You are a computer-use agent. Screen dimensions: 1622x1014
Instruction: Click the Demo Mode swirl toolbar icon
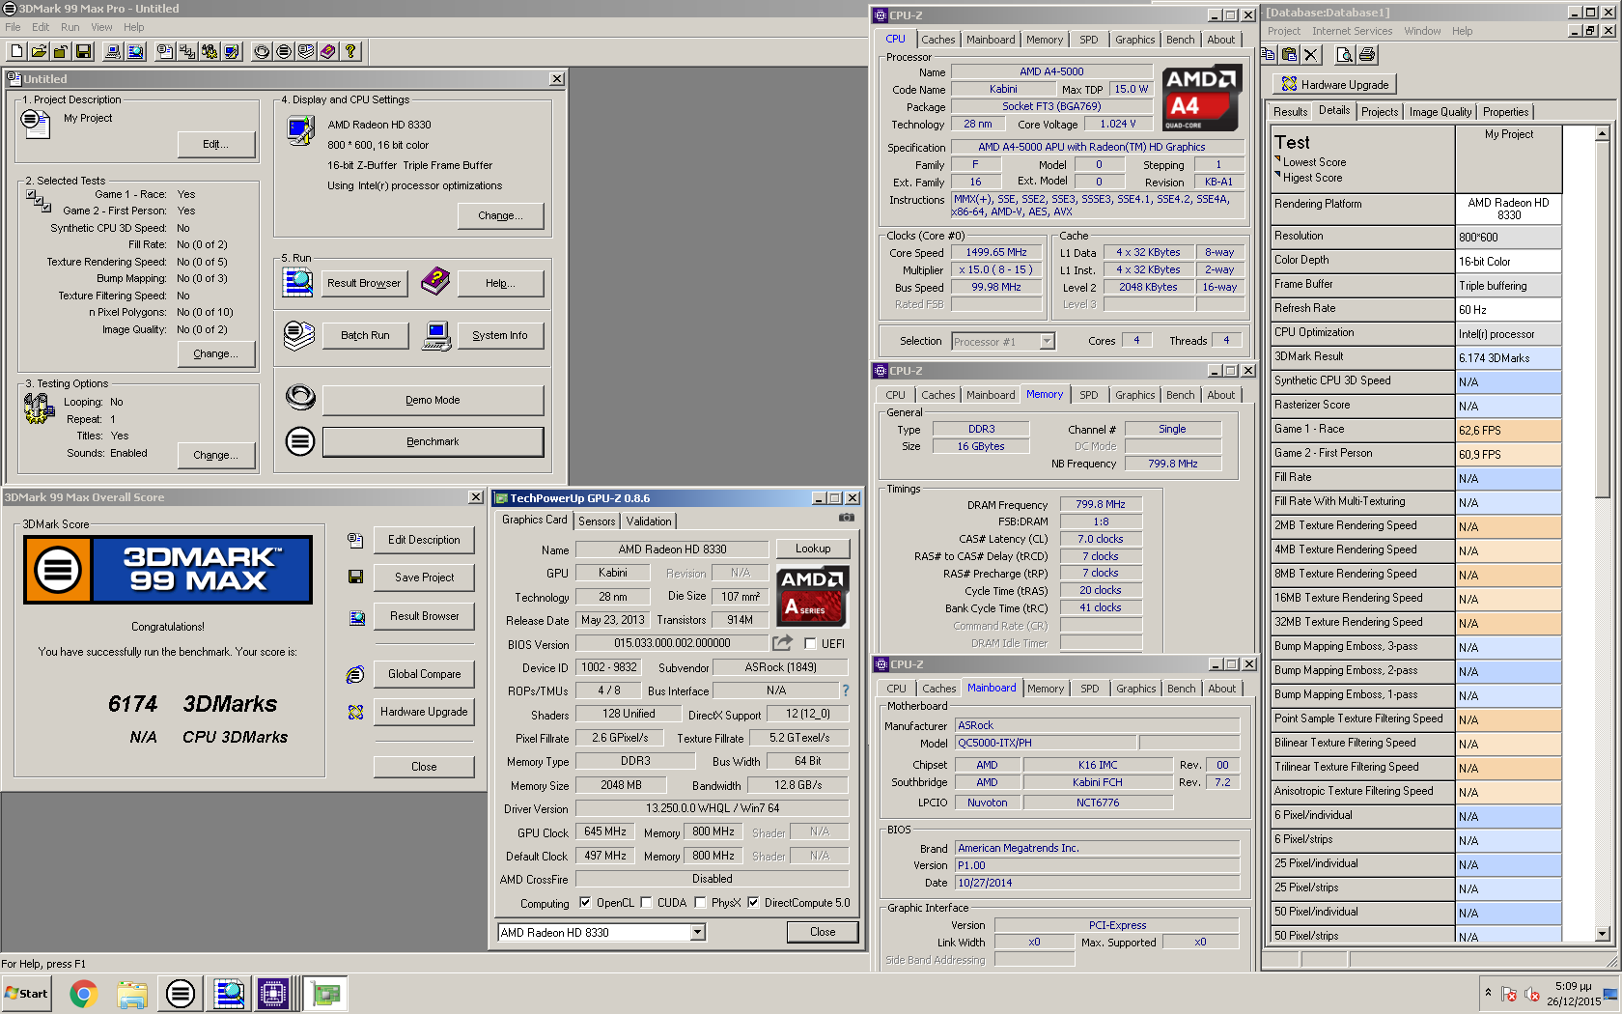tap(262, 51)
